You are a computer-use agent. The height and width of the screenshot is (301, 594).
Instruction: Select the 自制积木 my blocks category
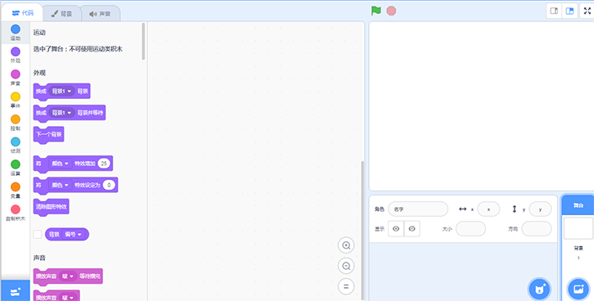16,213
